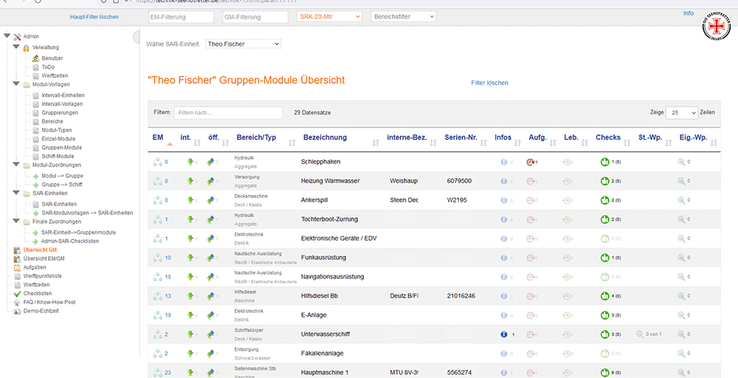Click blue pin icon in Navigationsausrüstung row

210,276
